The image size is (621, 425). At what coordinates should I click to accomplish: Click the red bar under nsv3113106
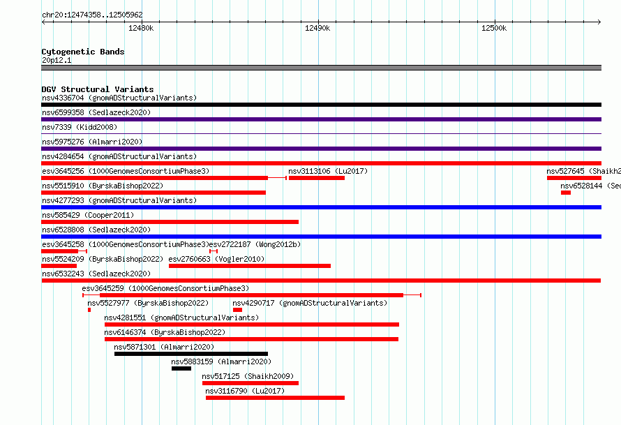pos(317,178)
